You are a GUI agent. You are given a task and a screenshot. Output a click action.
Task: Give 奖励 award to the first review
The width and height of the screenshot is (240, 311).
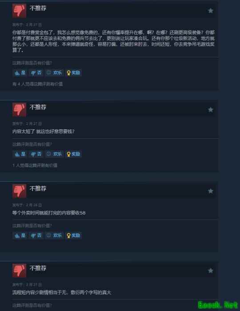pos(73,73)
